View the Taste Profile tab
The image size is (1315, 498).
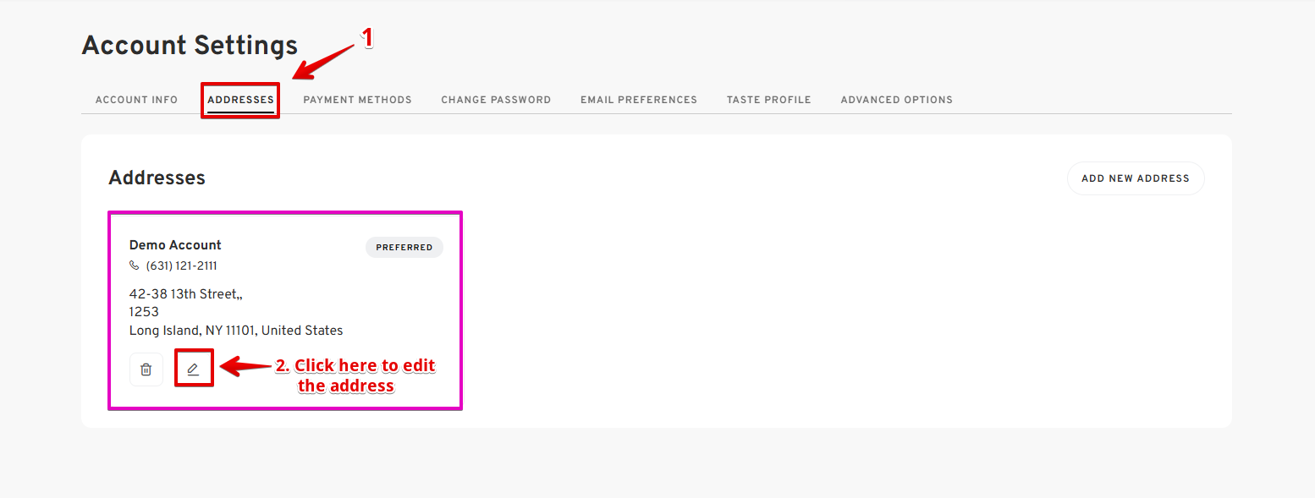[x=768, y=100]
